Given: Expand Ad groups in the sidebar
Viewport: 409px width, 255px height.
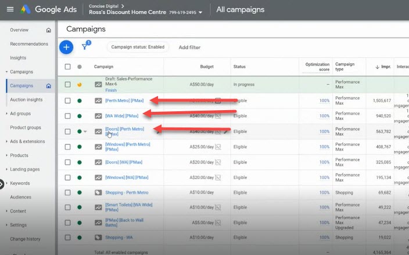Looking at the screenshot, I should 6,114.
